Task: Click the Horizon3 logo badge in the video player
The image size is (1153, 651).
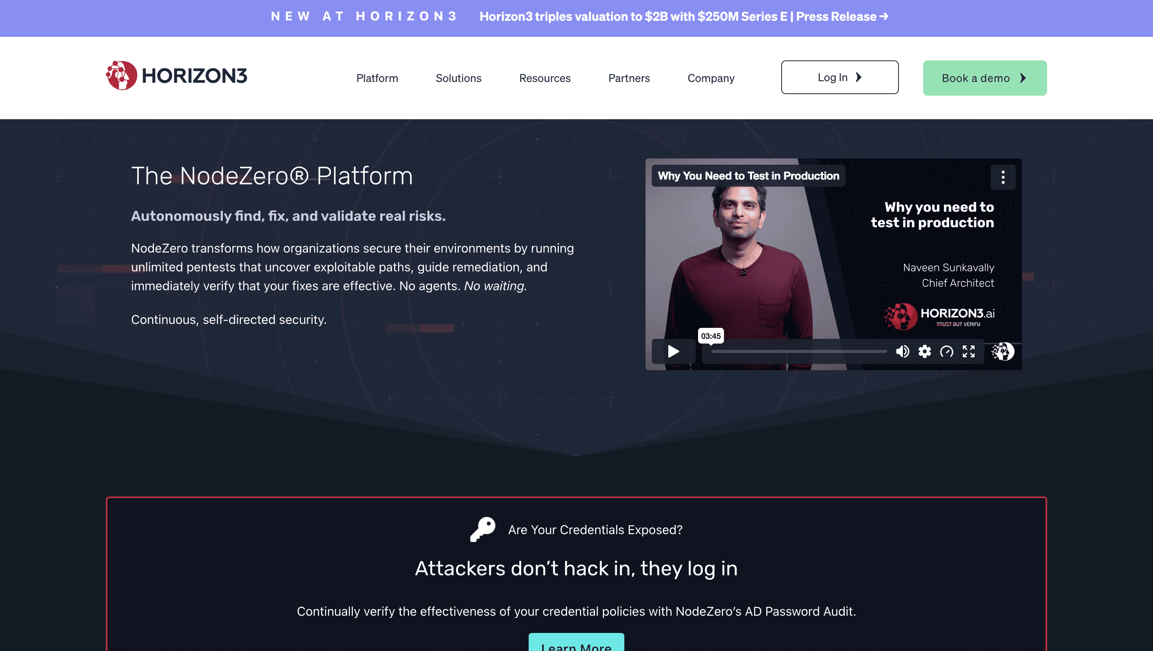Action: coord(1003,351)
